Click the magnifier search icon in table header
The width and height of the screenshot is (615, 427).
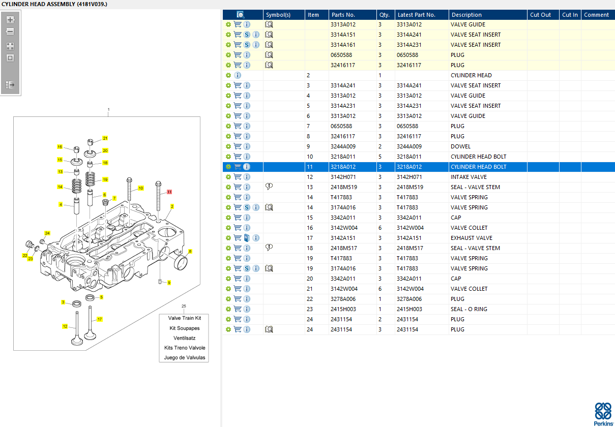pyautogui.click(x=241, y=15)
